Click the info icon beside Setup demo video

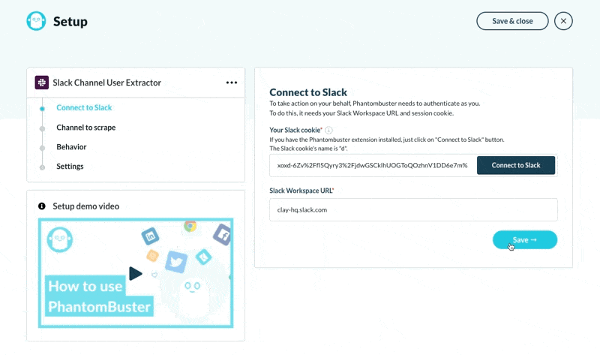click(42, 206)
